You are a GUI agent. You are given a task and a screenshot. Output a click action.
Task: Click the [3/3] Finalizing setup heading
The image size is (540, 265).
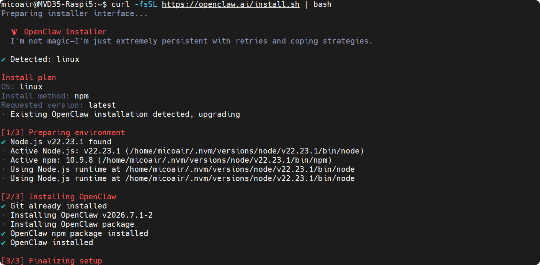coord(52,261)
